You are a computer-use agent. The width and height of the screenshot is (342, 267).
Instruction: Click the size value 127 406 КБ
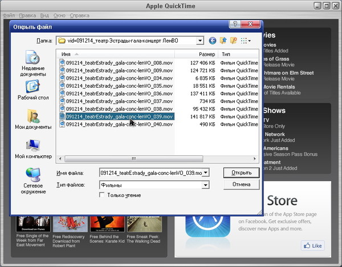(202, 63)
